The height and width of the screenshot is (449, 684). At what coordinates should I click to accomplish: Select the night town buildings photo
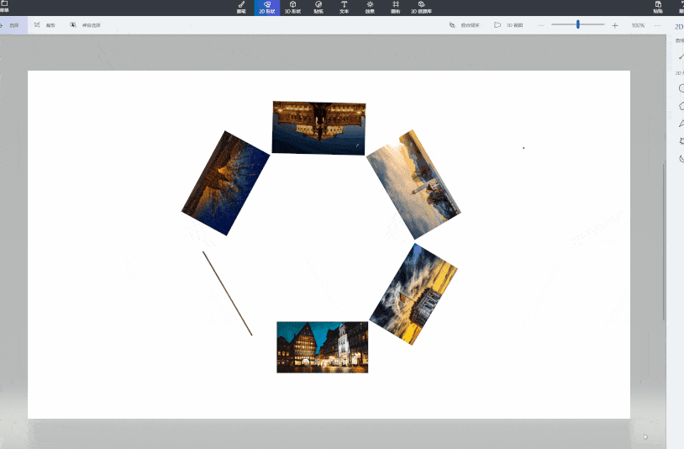pyautogui.click(x=323, y=347)
